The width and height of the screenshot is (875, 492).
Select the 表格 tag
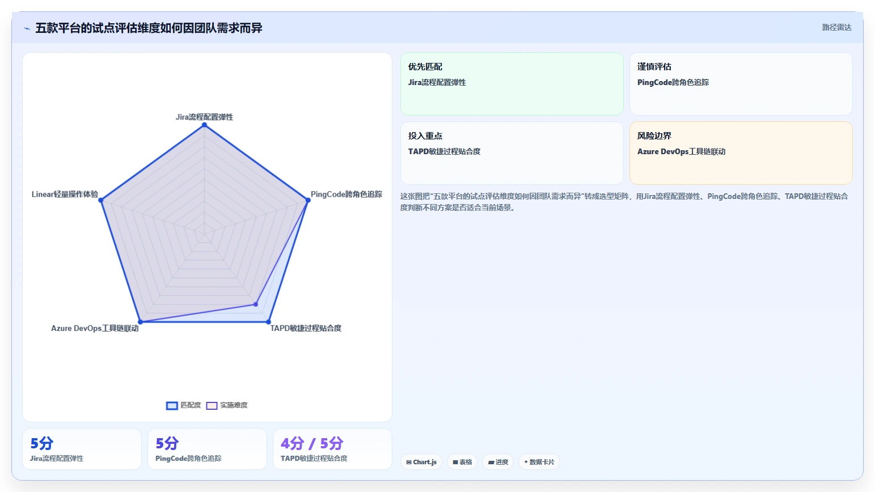[x=462, y=462]
